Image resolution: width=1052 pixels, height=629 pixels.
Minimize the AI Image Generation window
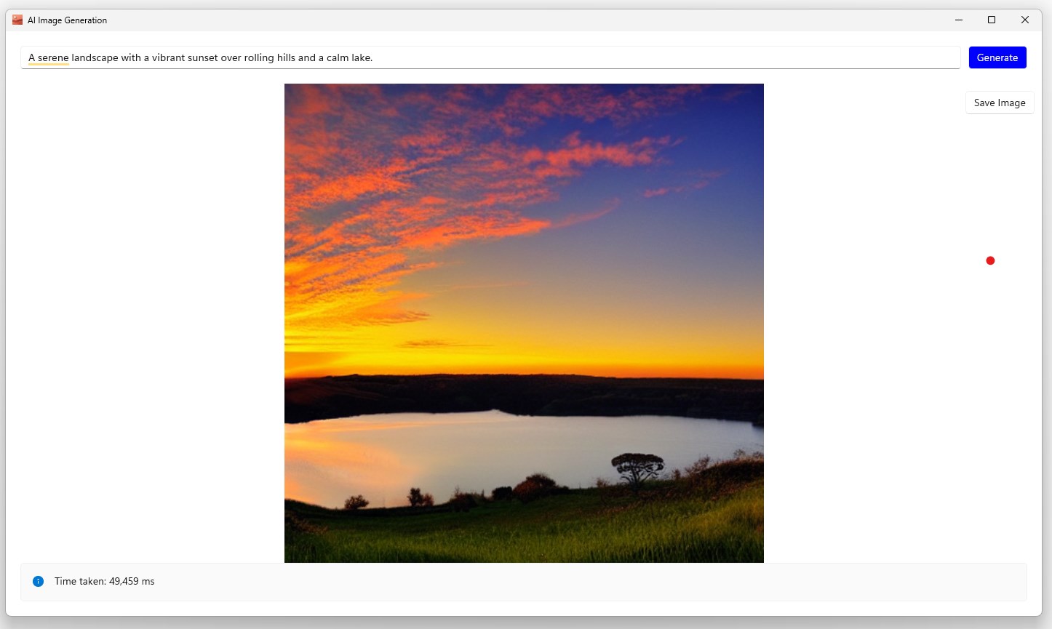point(958,20)
